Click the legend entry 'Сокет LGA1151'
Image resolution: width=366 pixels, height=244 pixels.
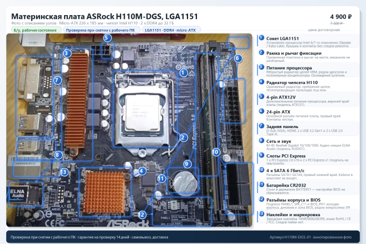click(x=308, y=41)
